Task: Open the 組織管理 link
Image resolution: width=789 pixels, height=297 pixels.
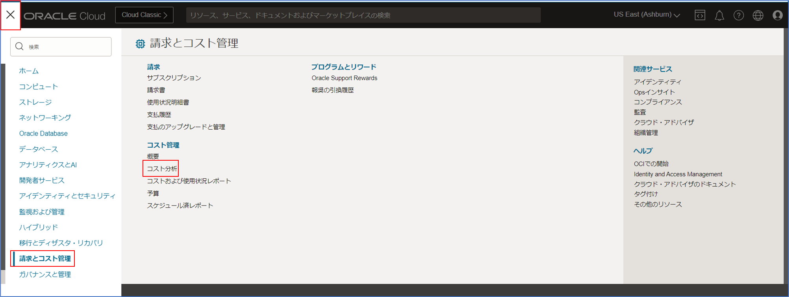Action: (x=646, y=132)
